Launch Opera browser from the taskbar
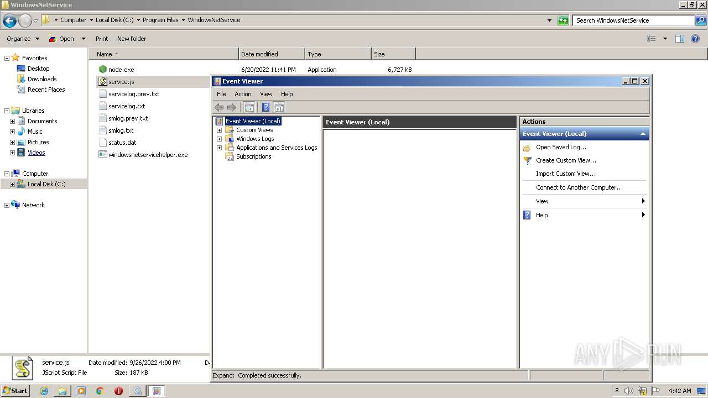The image size is (708, 398). click(118, 391)
